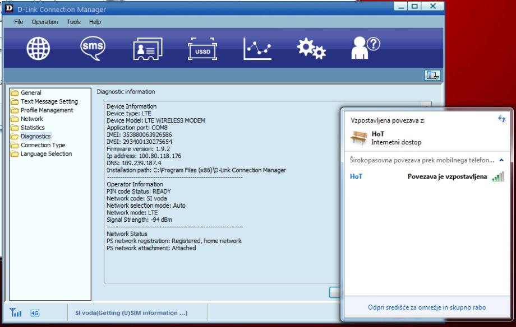Click Odpri središče za omrežje link
The width and height of the screenshot is (516, 327).
click(x=427, y=307)
